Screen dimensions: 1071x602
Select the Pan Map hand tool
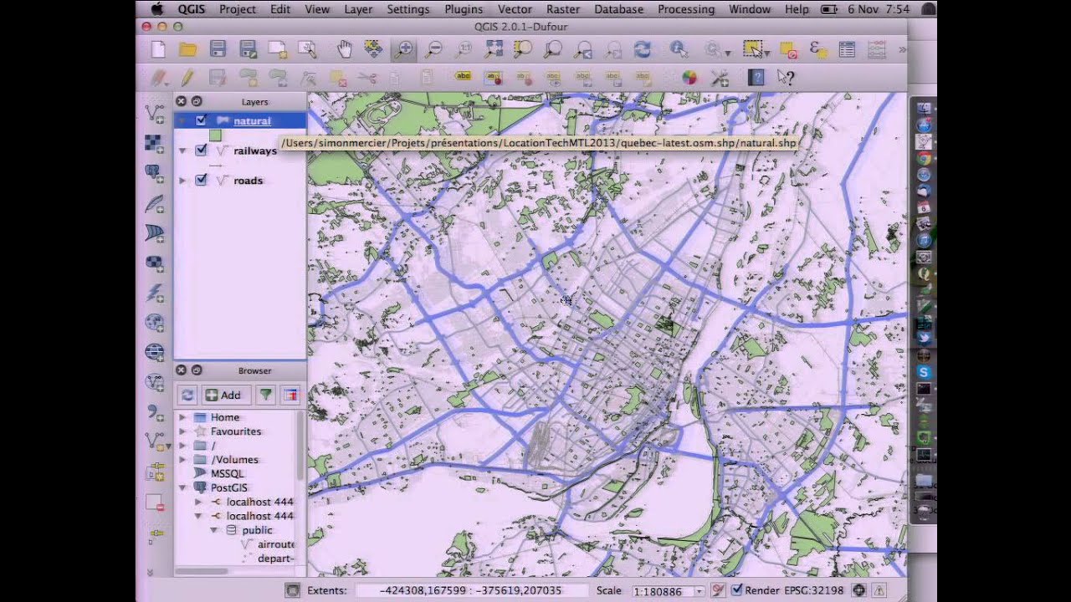pyautogui.click(x=344, y=50)
